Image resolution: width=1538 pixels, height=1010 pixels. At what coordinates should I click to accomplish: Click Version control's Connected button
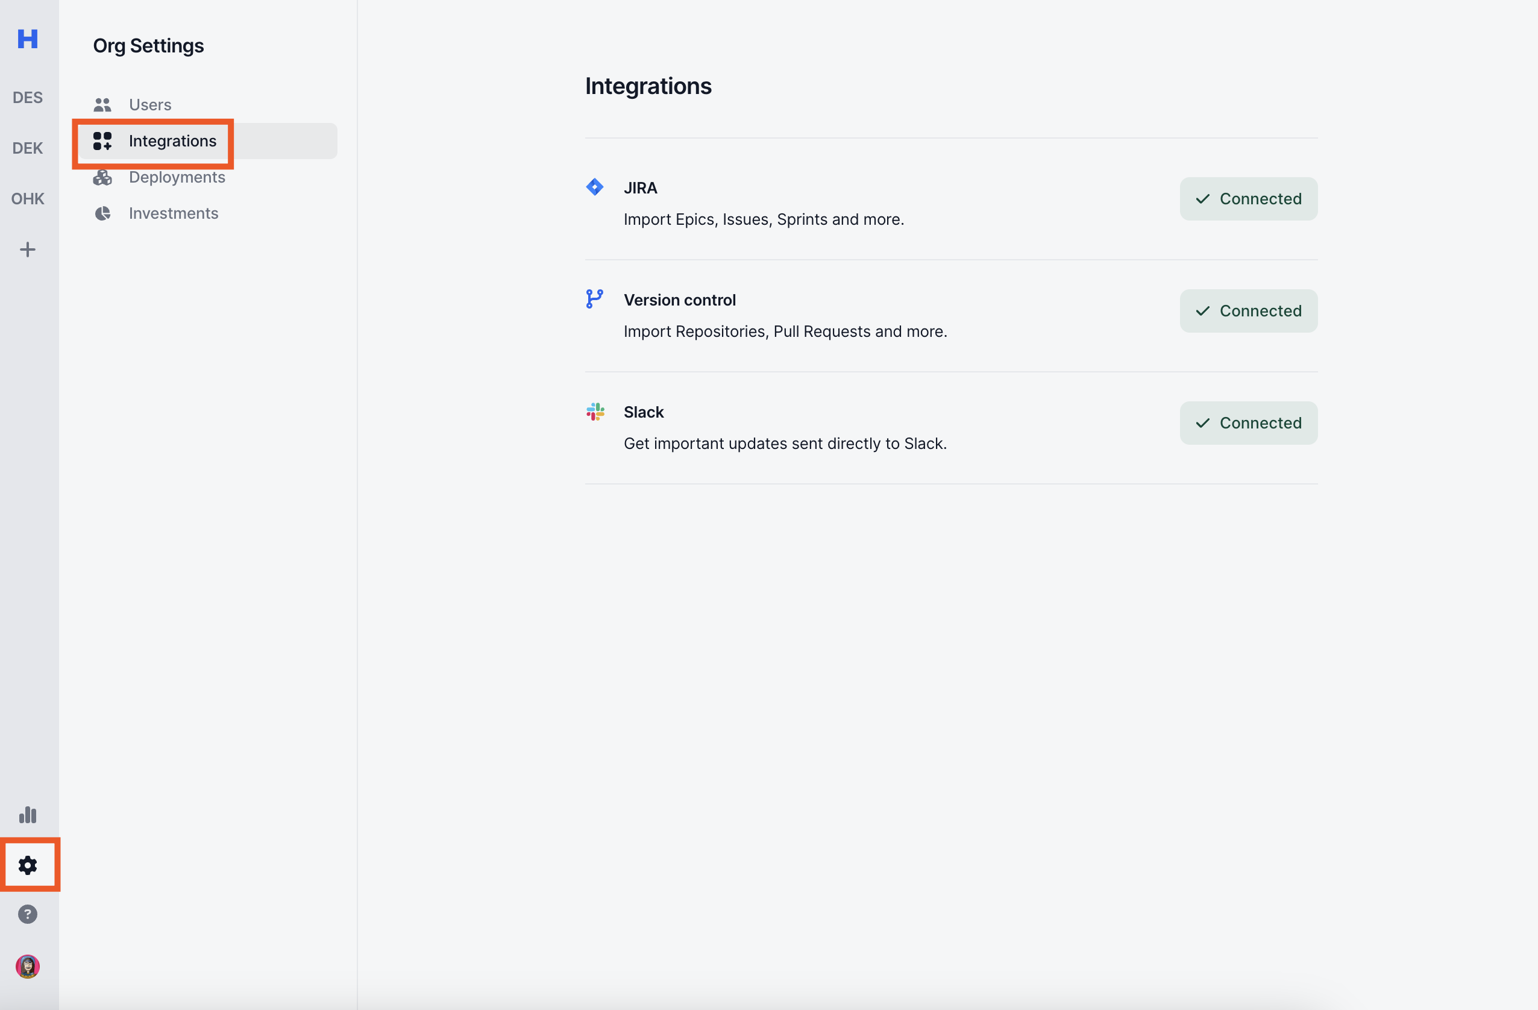click(1248, 311)
